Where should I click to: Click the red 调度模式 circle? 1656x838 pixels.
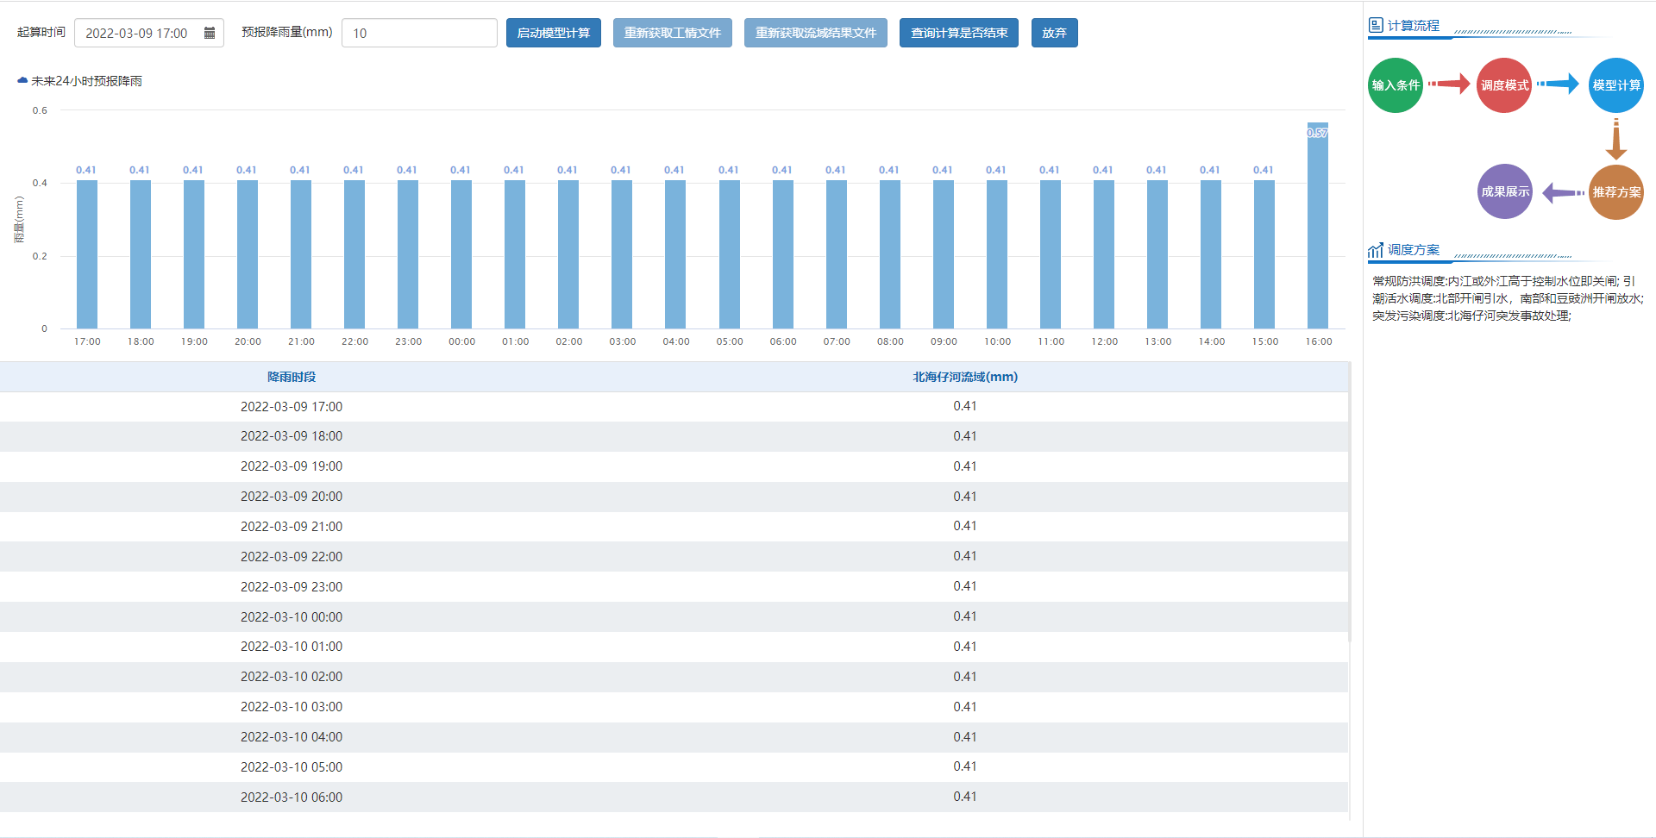[1503, 85]
